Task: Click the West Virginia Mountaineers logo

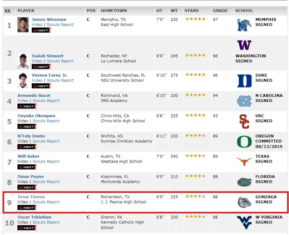Action: (x=244, y=222)
